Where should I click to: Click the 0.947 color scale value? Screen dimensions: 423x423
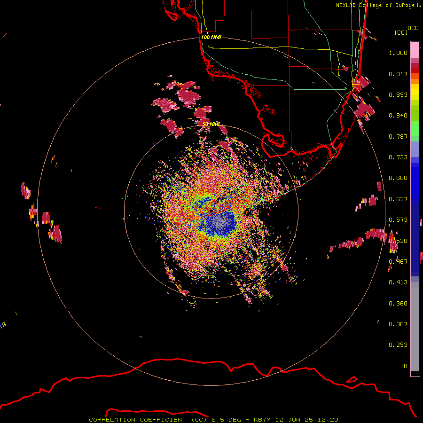(x=398, y=74)
